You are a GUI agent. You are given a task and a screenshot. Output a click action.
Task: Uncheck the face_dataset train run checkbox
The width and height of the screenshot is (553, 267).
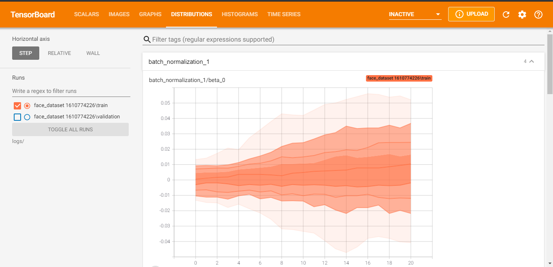tap(17, 106)
